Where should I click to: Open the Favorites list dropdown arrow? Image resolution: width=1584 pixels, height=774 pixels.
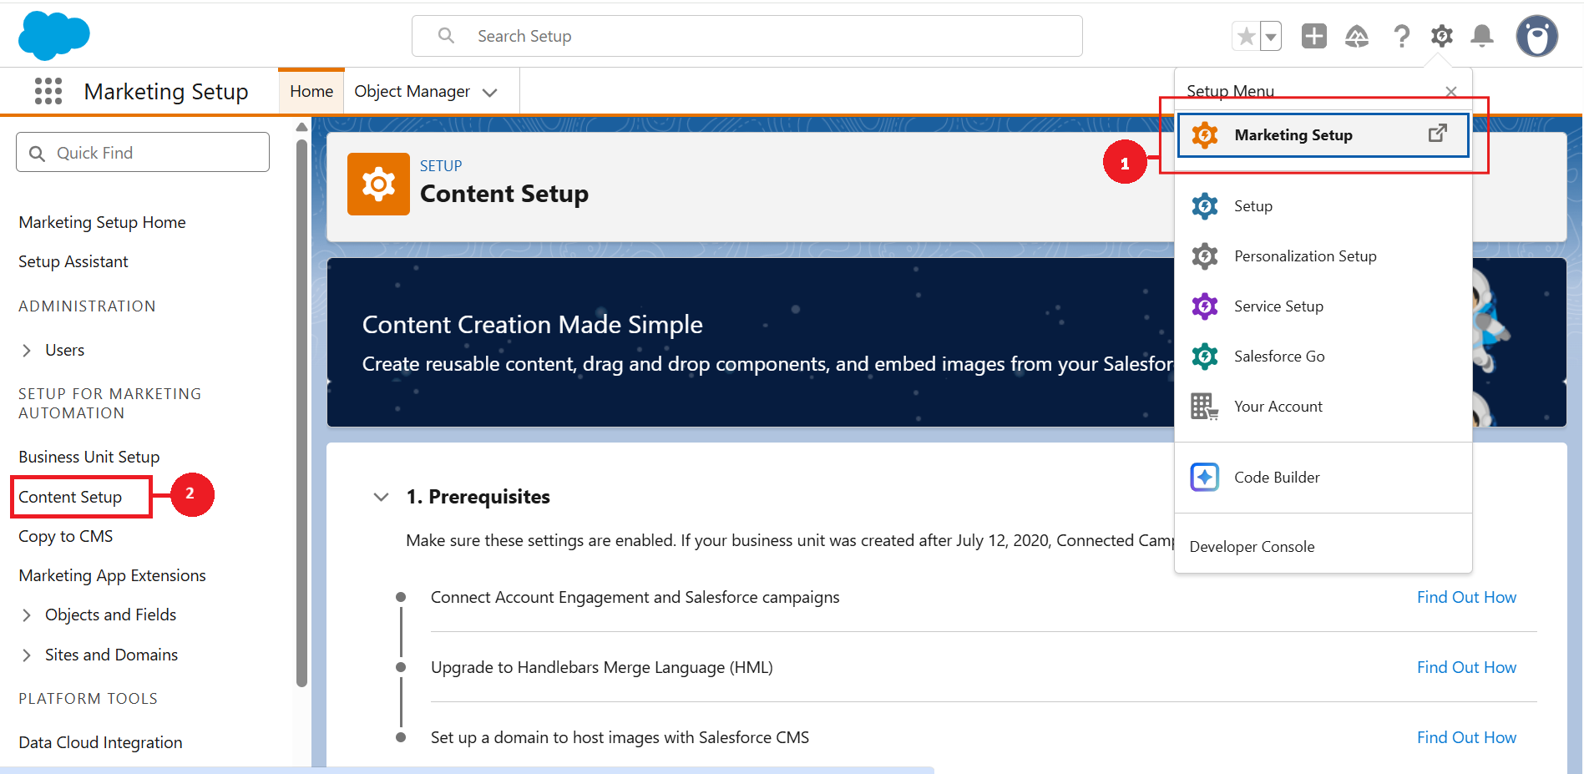[1271, 37]
